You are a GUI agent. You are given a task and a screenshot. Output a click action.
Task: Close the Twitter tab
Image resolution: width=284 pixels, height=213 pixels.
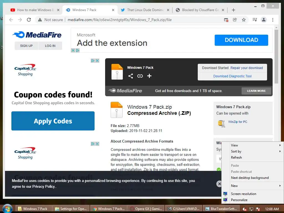click(168, 10)
